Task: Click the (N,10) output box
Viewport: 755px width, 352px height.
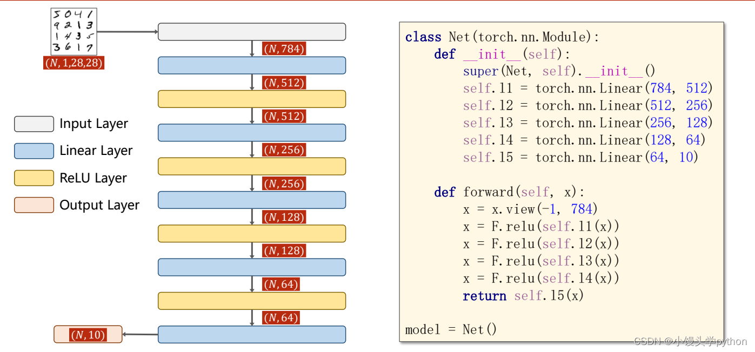Action: [x=88, y=335]
